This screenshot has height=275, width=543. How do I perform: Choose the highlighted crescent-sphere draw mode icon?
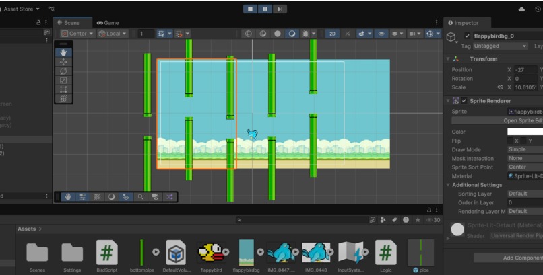(x=292, y=34)
